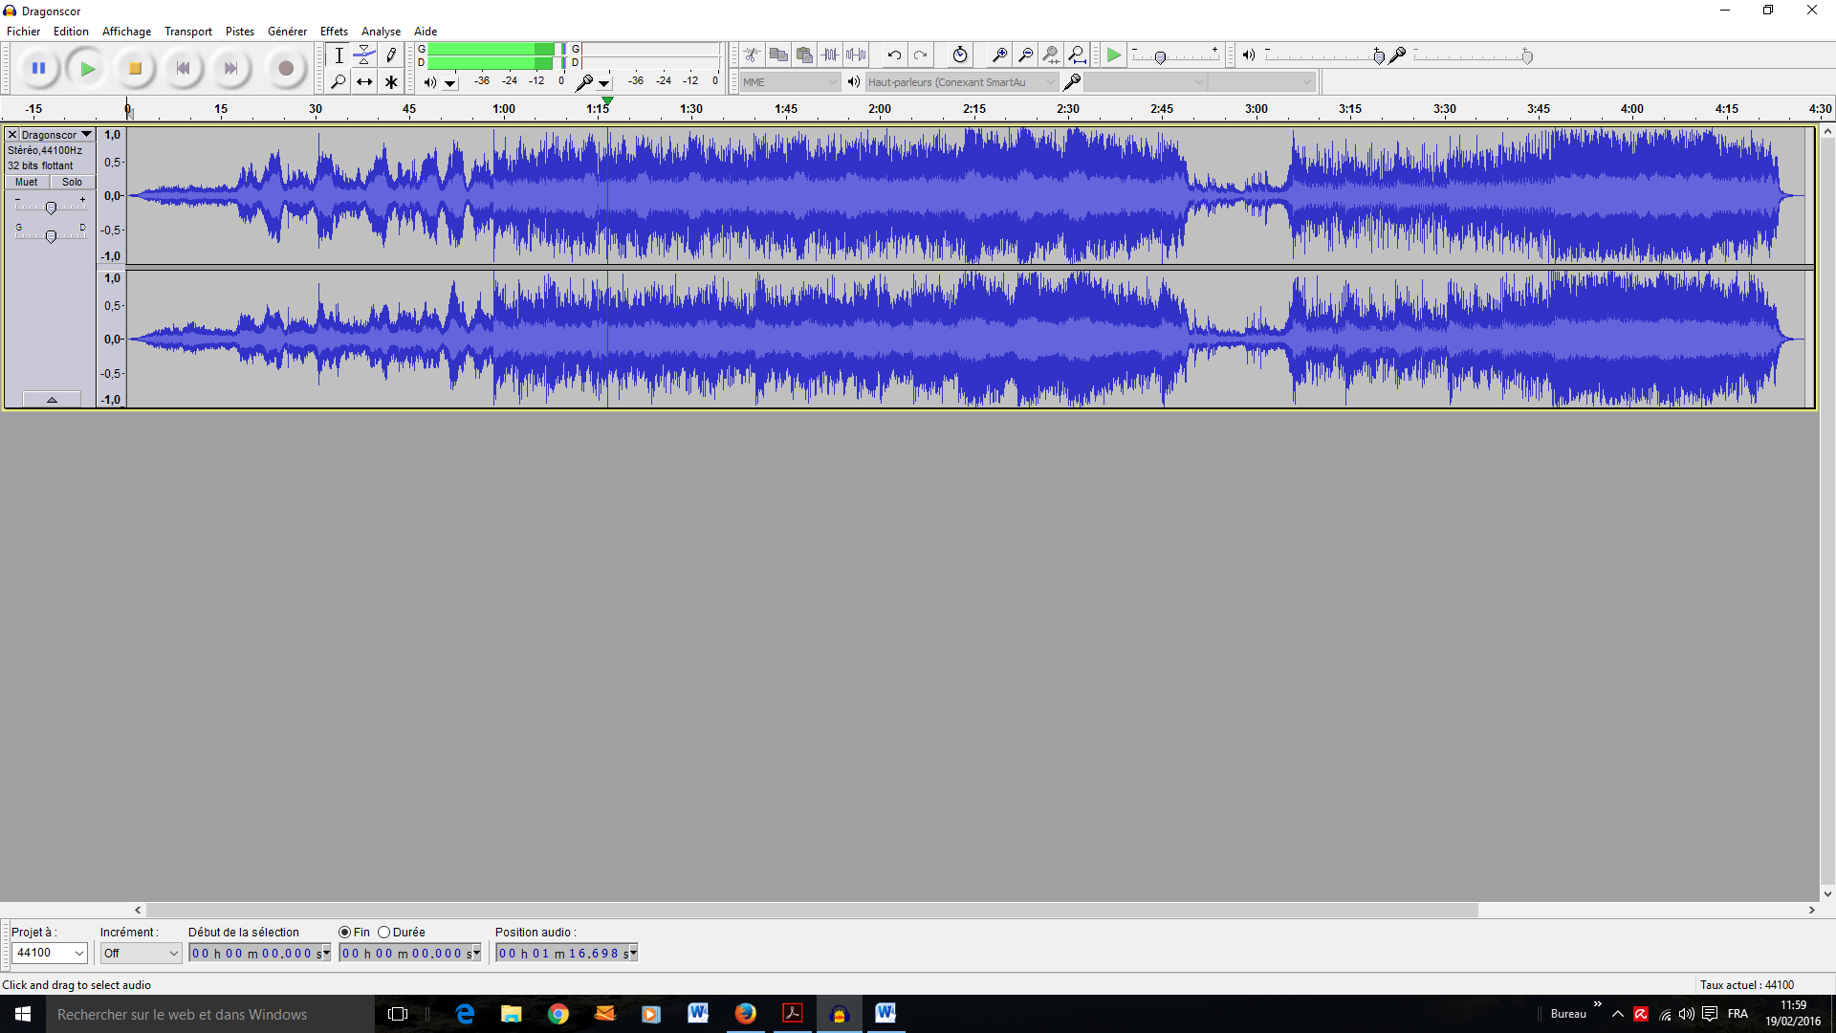Click the Undo arrow icon
1836x1033 pixels.
tap(894, 55)
